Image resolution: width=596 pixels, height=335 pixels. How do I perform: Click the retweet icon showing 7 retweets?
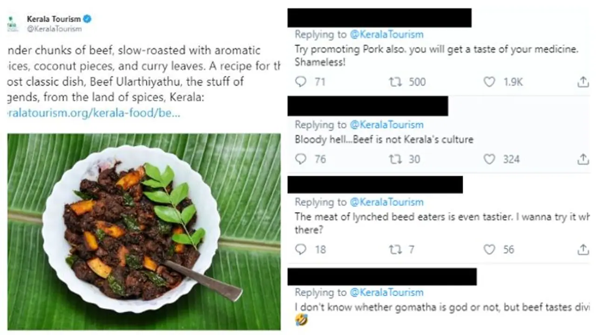(395, 249)
